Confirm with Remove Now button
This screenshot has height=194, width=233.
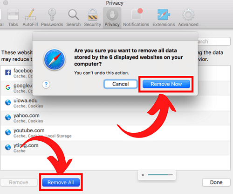pos(166,84)
